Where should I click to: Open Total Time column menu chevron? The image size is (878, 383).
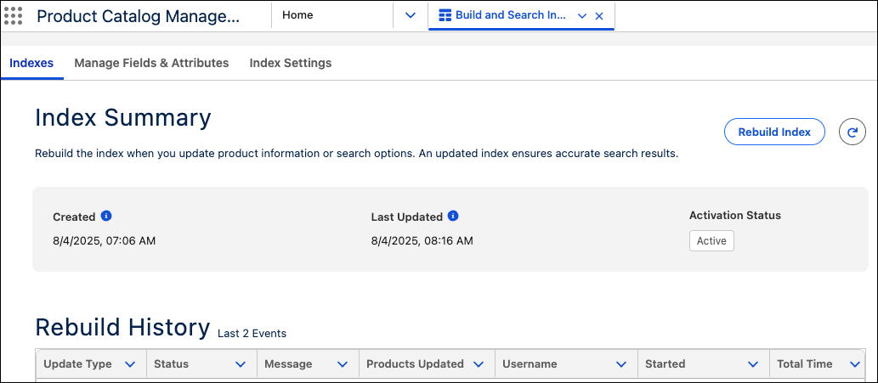coord(854,364)
